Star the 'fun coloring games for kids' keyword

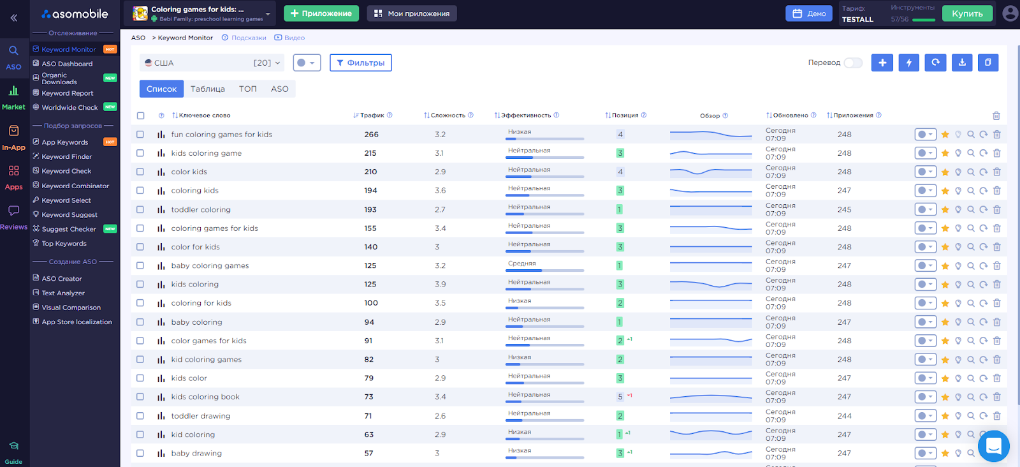[945, 135]
